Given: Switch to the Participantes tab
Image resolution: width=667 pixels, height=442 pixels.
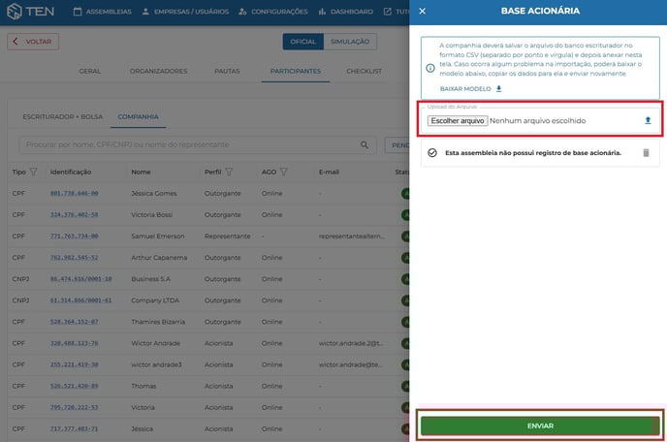Looking at the screenshot, I should point(296,71).
